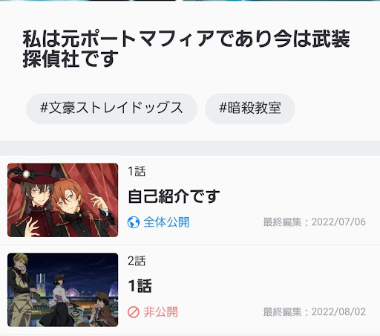Click the red prohibited icon beside 非公開
The width and height of the screenshot is (380, 336).
click(x=134, y=311)
